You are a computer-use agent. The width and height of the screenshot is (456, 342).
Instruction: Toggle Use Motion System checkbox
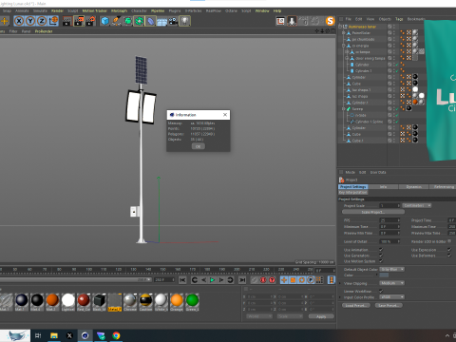pos(381,261)
